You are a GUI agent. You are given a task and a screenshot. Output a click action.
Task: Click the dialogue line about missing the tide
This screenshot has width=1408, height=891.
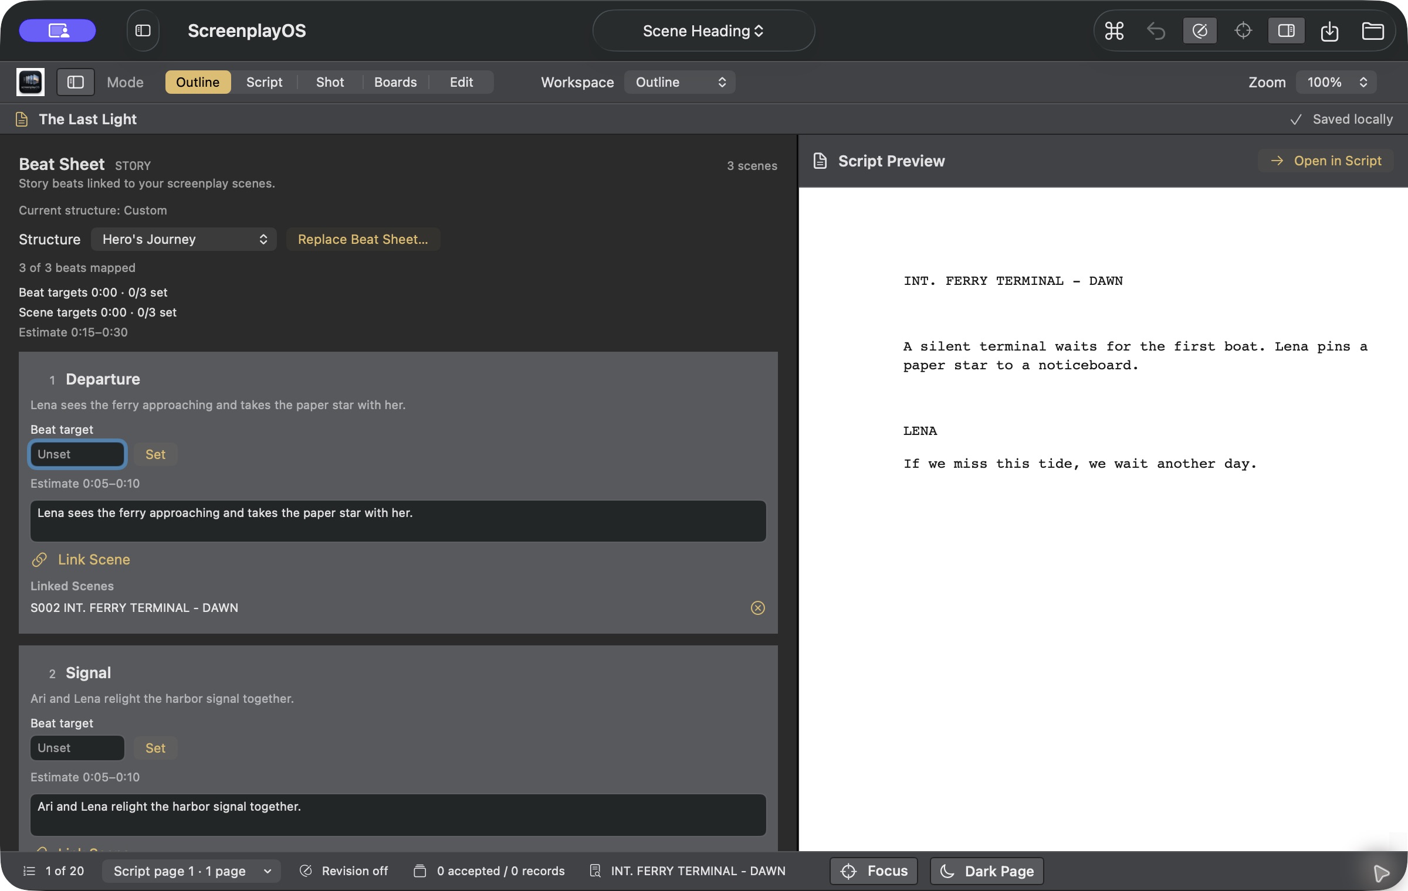pyautogui.click(x=1080, y=464)
